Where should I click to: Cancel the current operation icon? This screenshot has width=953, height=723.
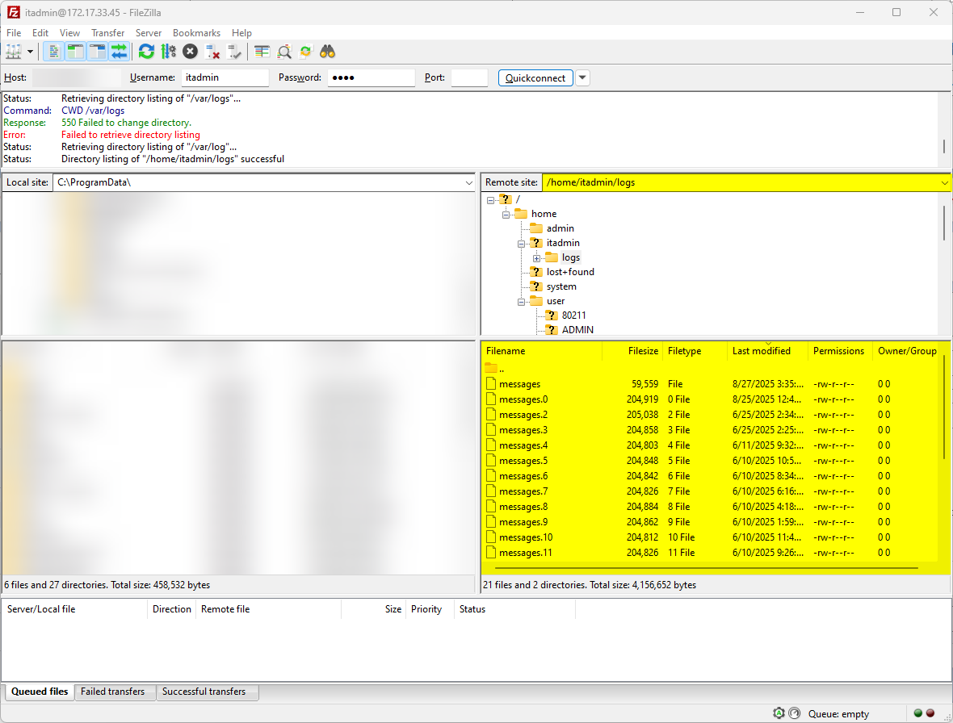(x=190, y=52)
